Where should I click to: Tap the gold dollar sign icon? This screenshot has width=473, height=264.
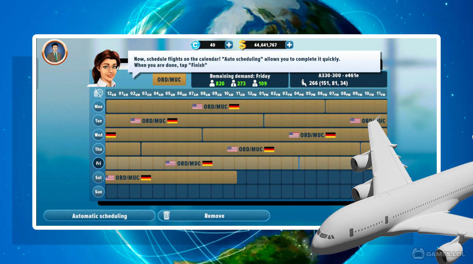point(242,45)
